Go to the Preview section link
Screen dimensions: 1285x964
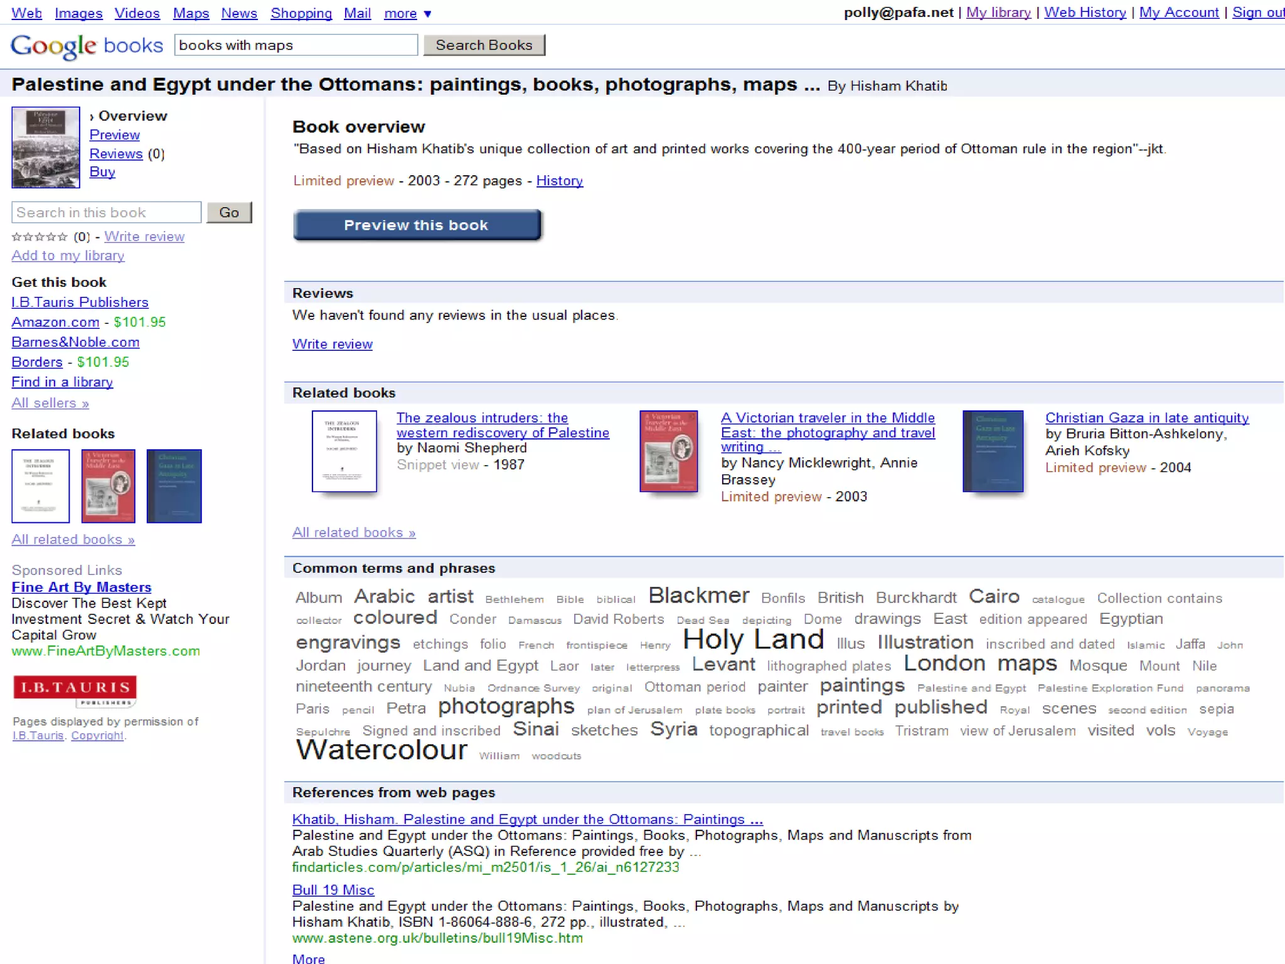[114, 135]
